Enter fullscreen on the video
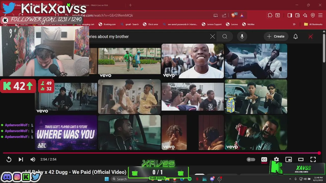Viewport: 326px width, 183px height. (x=313, y=159)
